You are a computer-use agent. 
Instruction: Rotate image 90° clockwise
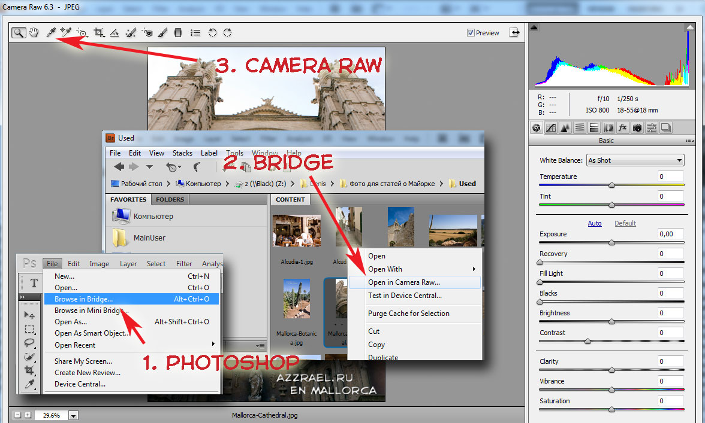[x=227, y=33]
